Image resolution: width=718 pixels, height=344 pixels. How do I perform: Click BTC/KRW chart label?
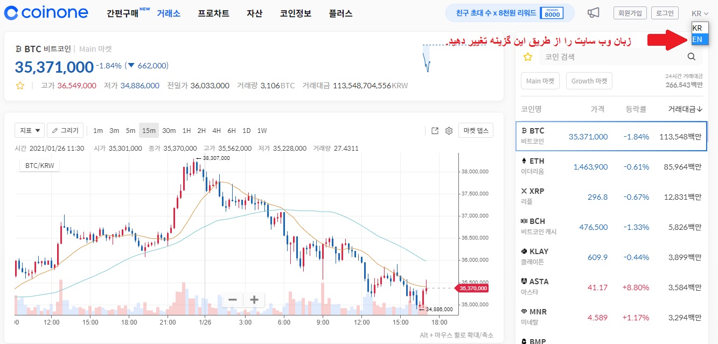[x=39, y=166]
